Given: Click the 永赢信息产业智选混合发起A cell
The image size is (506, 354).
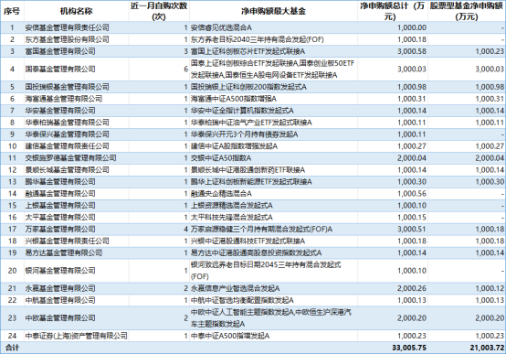Looking at the screenshot, I should (x=273, y=288).
